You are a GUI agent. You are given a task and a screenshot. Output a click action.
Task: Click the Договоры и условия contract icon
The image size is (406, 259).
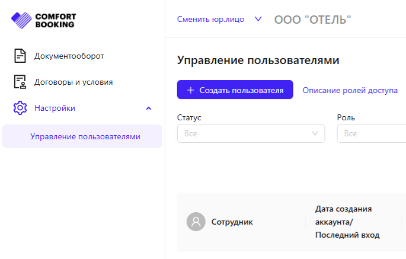point(20,82)
